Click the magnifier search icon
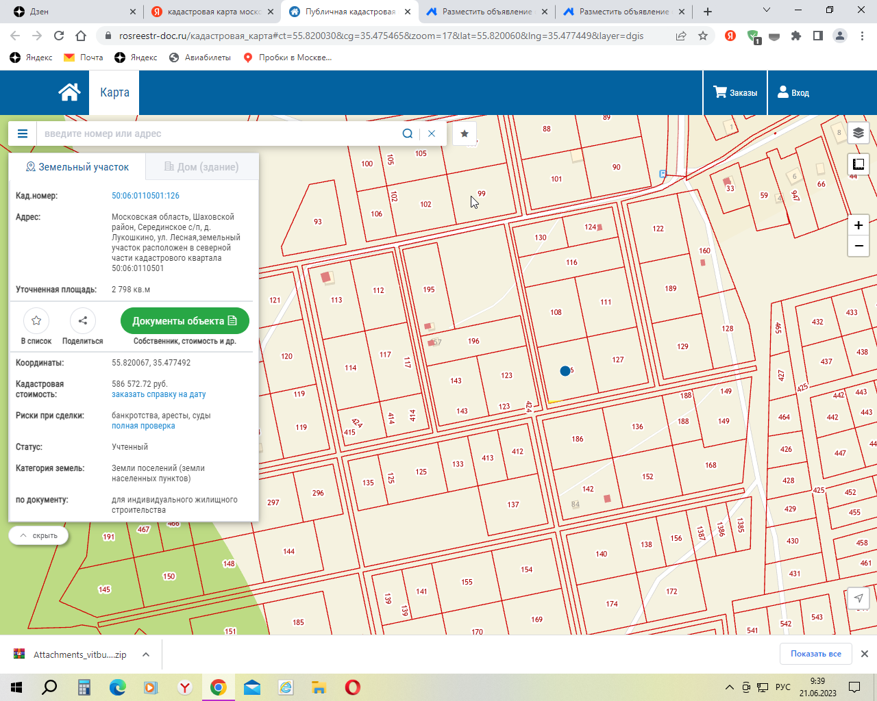The height and width of the screenshot is (701, 877). tap(408, 133)
